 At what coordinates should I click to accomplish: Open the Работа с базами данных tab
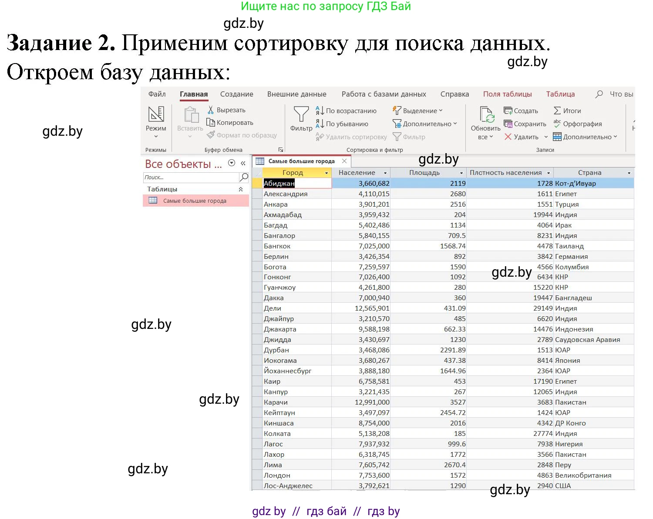coord(384,94)
